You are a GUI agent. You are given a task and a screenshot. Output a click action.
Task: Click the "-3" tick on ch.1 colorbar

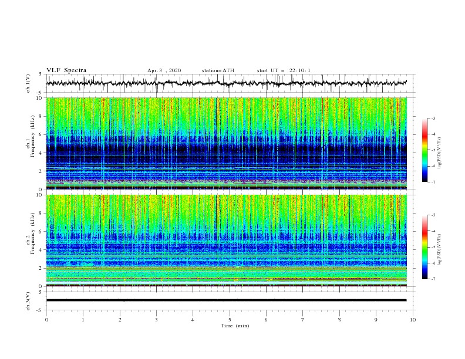point(433,118)
